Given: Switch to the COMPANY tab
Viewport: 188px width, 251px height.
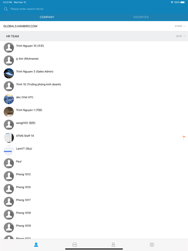Looking at the screenshot, I should pos(47,17).
